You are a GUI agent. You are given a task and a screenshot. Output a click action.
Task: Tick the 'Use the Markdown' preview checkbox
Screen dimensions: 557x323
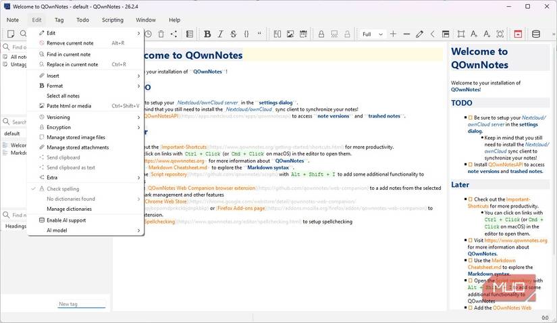tap(471, 260)
